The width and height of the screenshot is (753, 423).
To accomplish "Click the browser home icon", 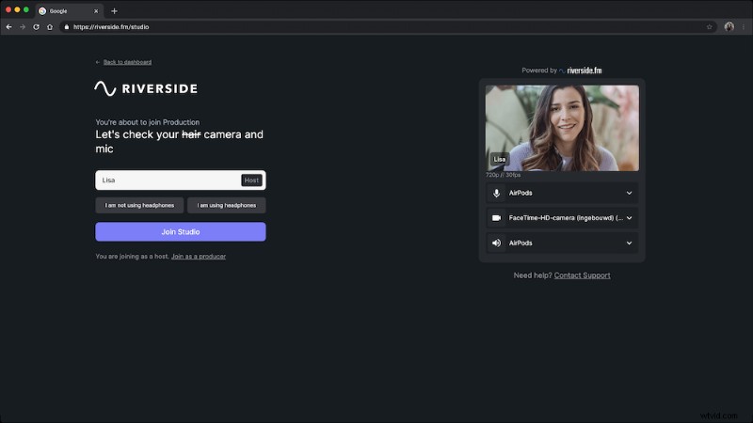I will (50, 26).
